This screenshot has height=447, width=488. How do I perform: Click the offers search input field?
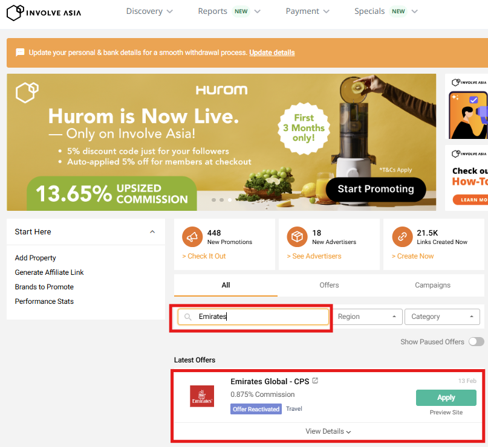point(260,317)
